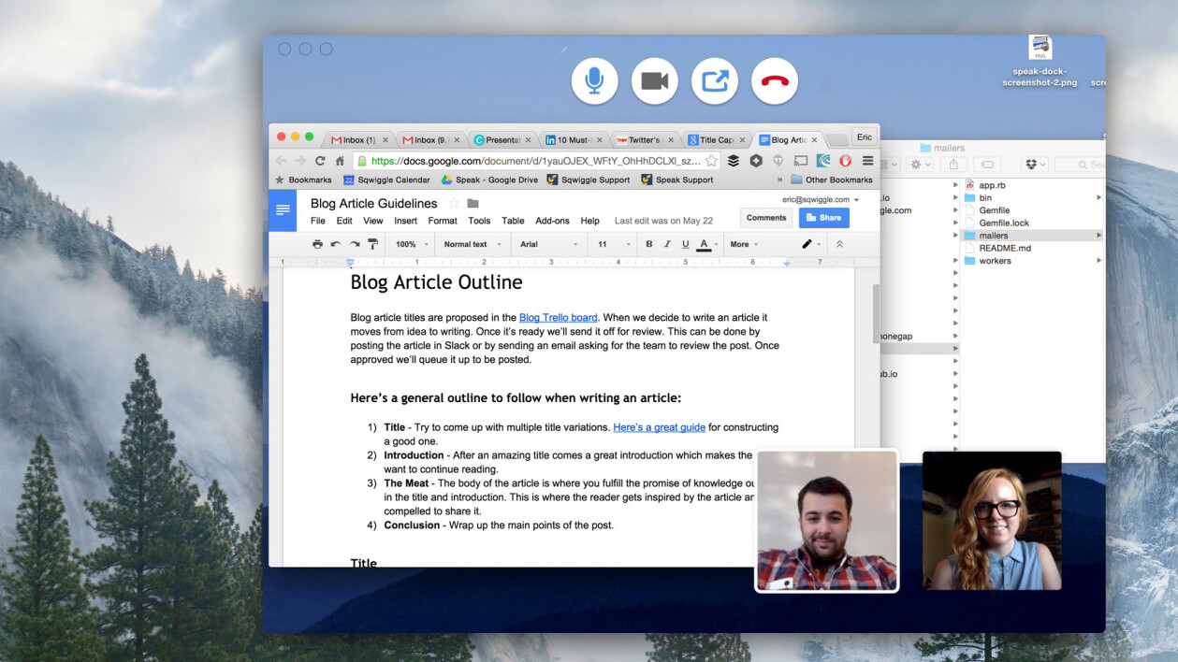The image size is (1178, 662).
Task: Click the blue Share button
Action: (x=823, y=218)
